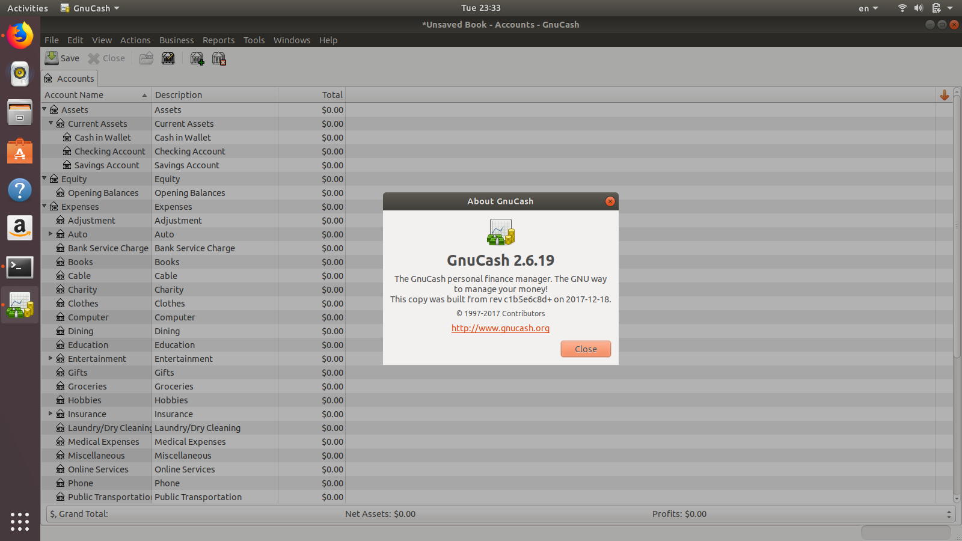Click Activities in the top bar
This screenshot has height=541, width=962.
(x=28, y=8)
